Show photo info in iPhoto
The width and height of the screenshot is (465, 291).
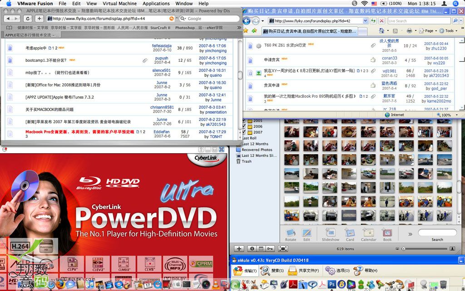252,249
